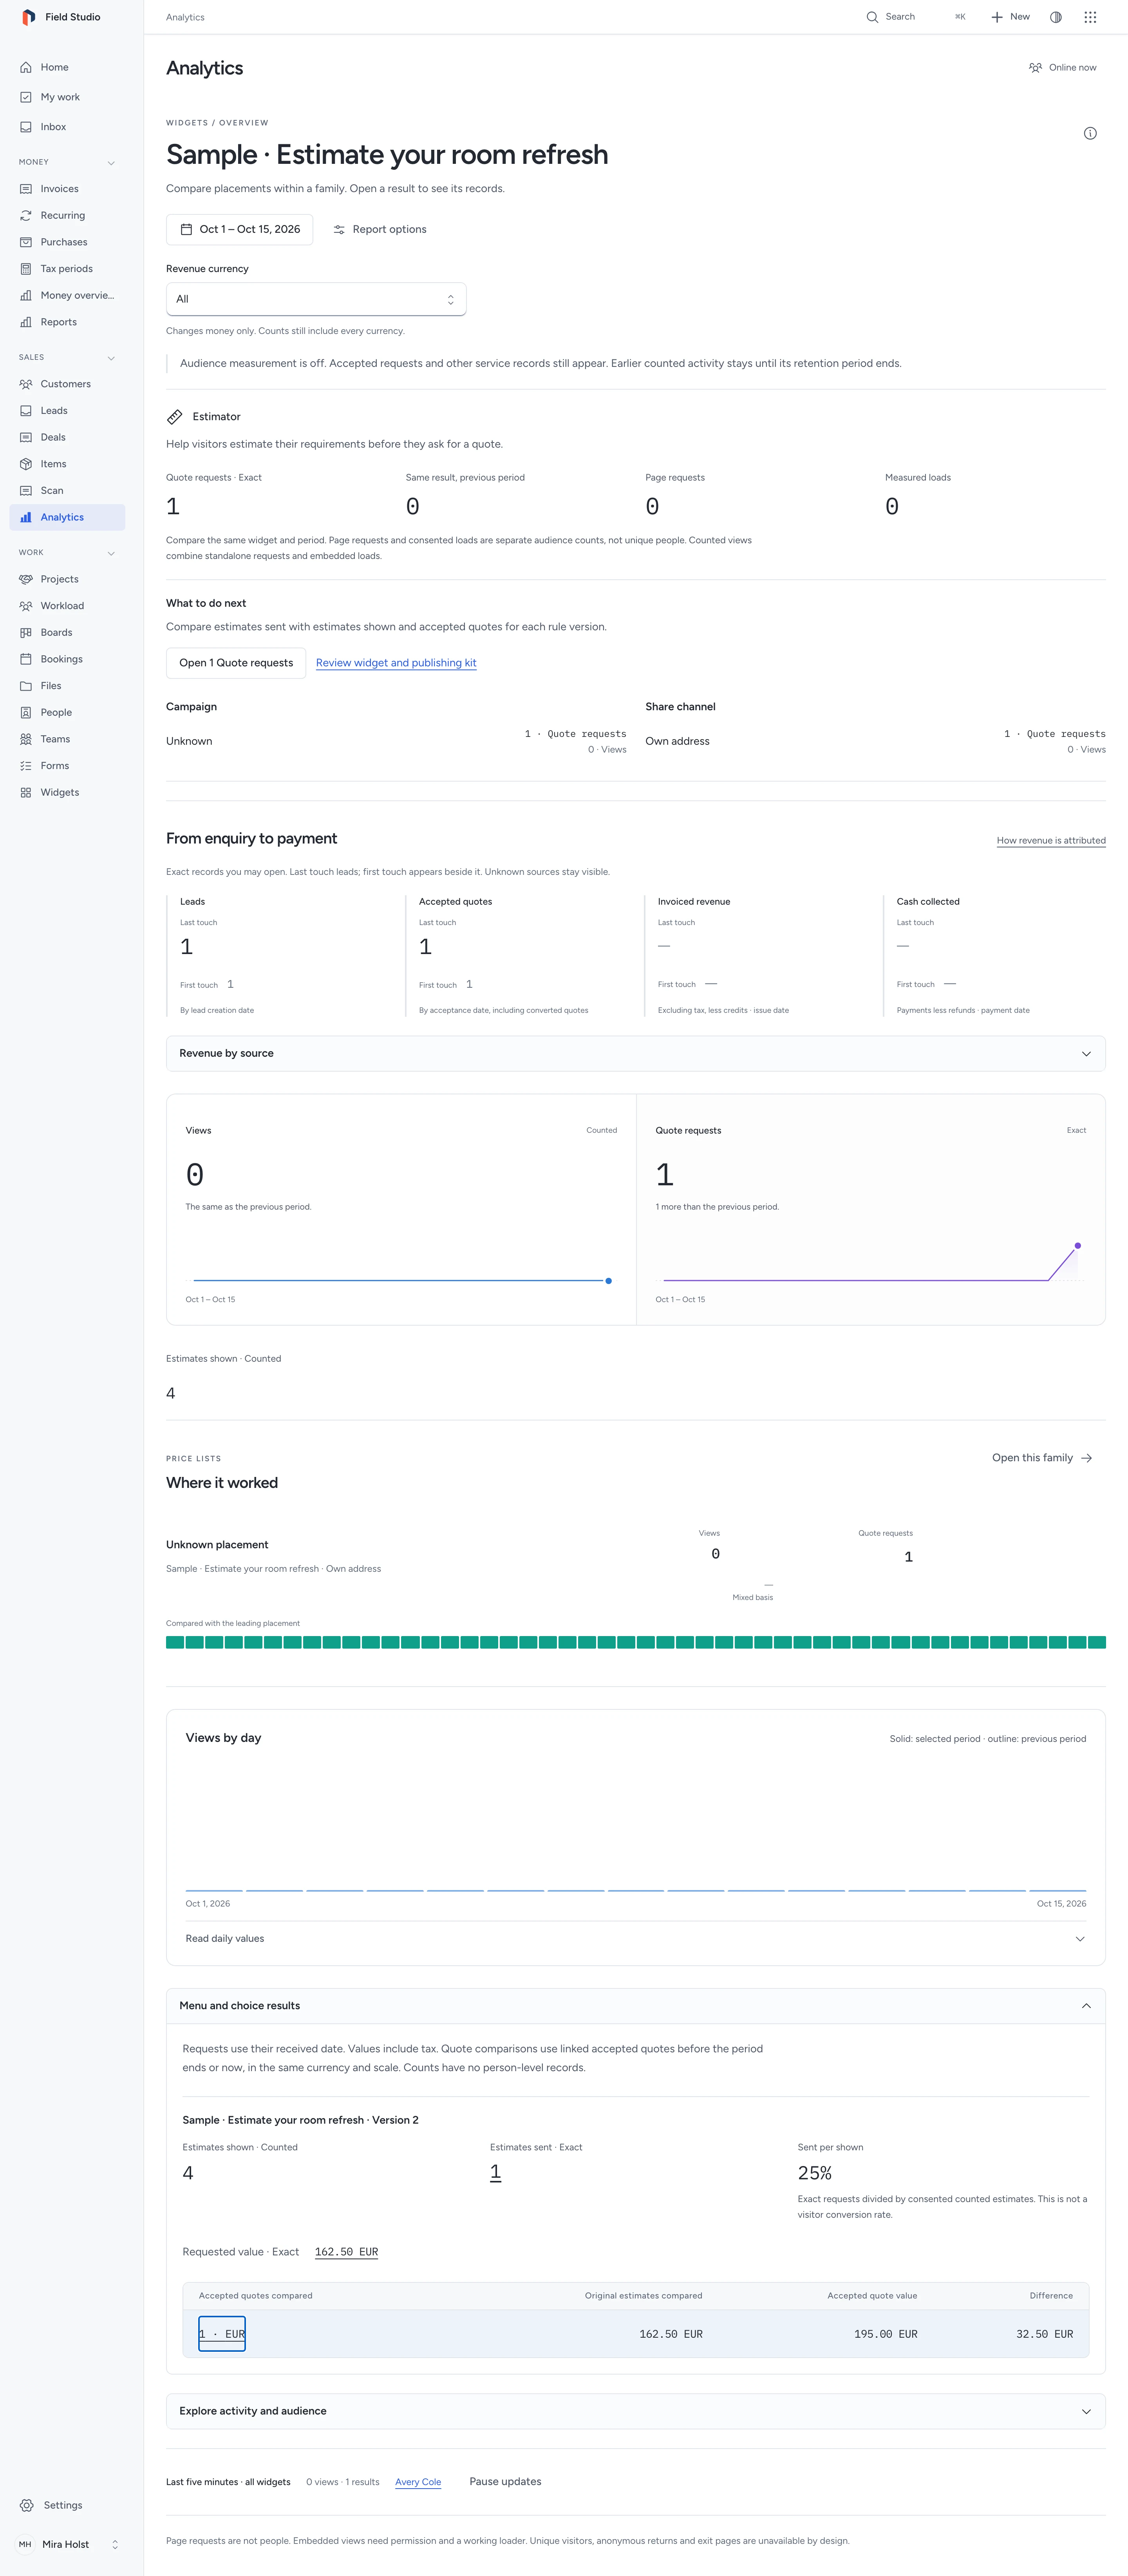Open the Revenue currency dropdown
The height and width of the screenshot is (2576, 1128).
pyautogui.click(x=316, y=299)
